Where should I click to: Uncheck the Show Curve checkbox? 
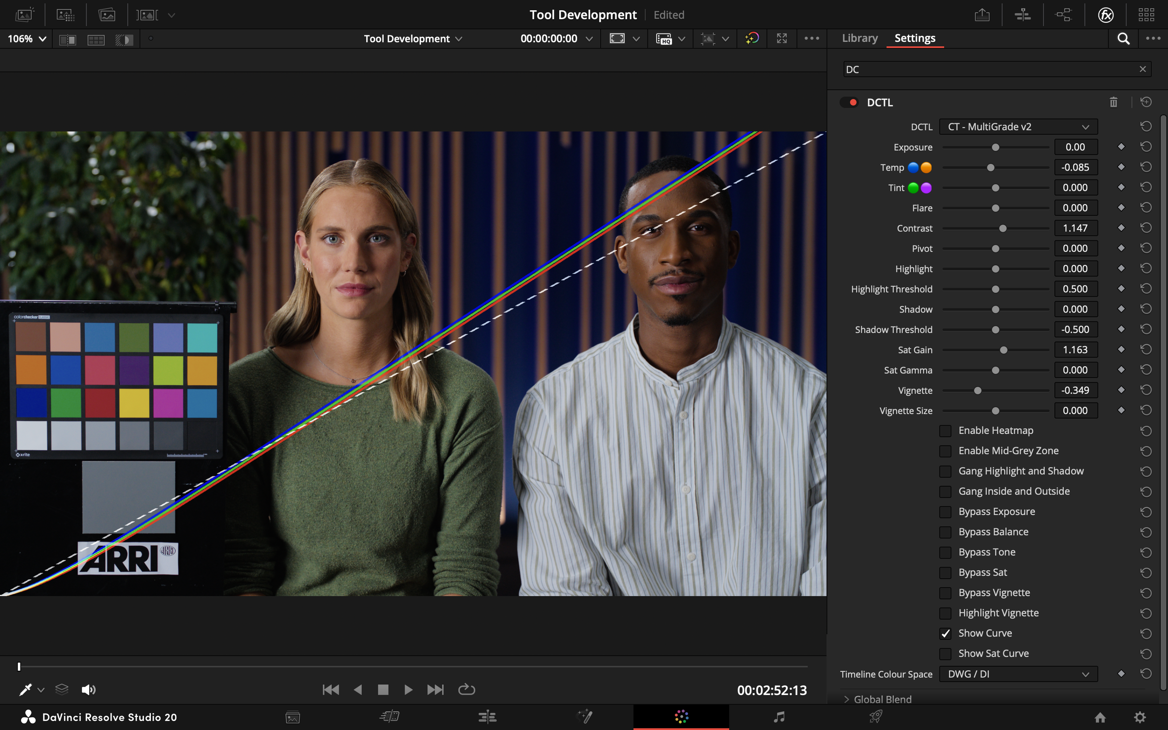946,633
